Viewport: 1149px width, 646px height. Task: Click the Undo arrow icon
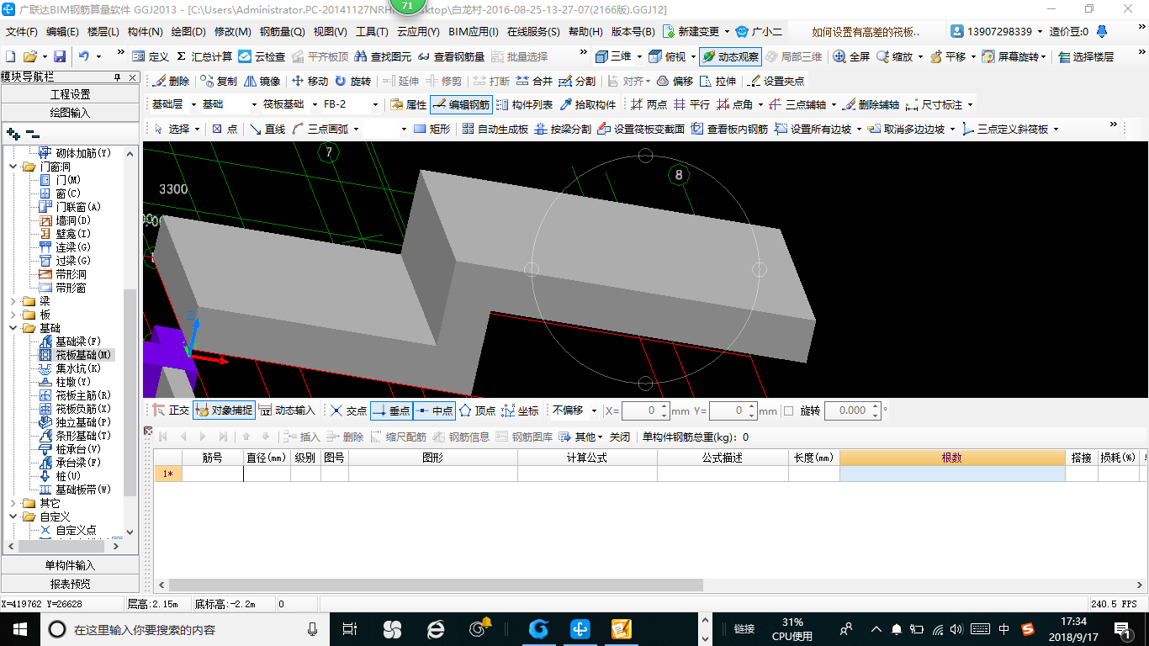click(84, 56)
